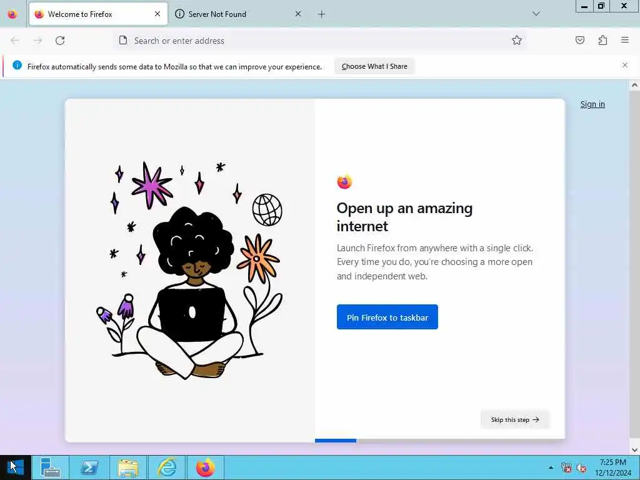Screen dimensions: 640x480
Task: Switch to Welcome to Firefox tab
Action: [98, 14]
